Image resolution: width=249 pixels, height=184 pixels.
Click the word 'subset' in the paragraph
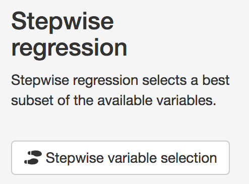[x=32, y=101]
